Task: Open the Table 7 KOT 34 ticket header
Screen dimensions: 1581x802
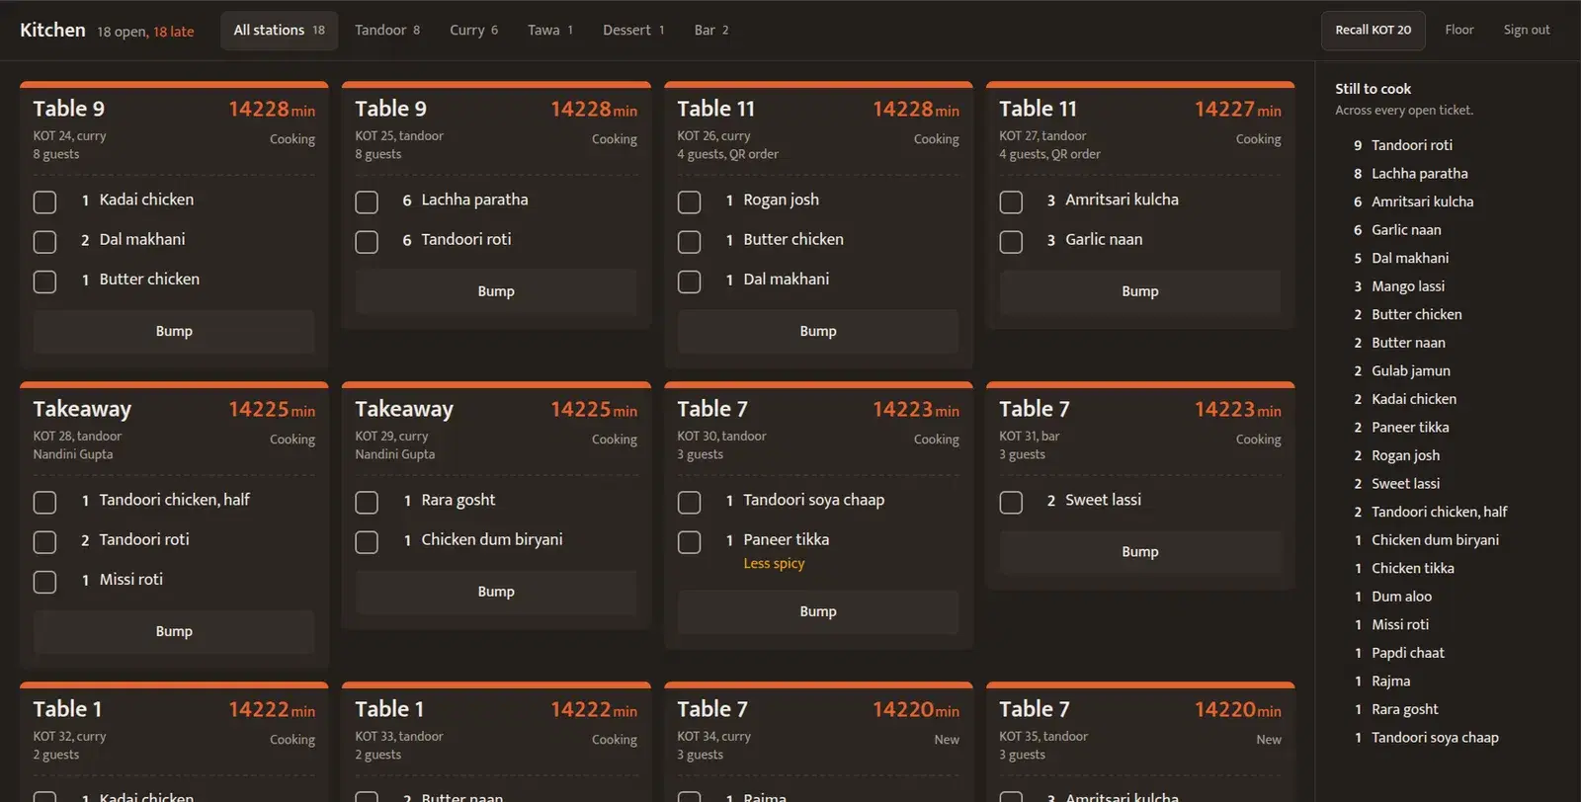Action: (x=818, y=732)
